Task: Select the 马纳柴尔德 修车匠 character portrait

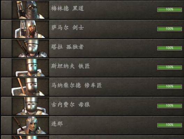Action: tap(31, 87)
